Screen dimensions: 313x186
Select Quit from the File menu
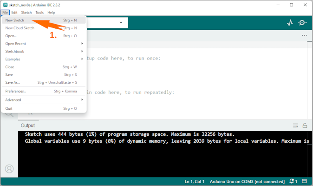point(44,108)
